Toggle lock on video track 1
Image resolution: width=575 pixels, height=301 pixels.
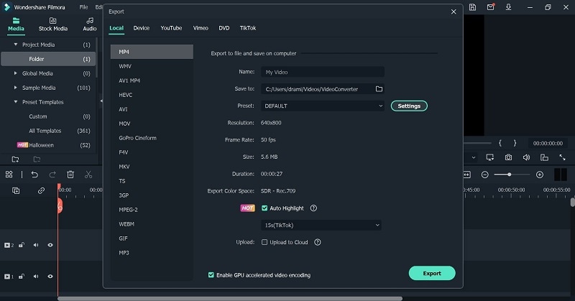point(22,276)
